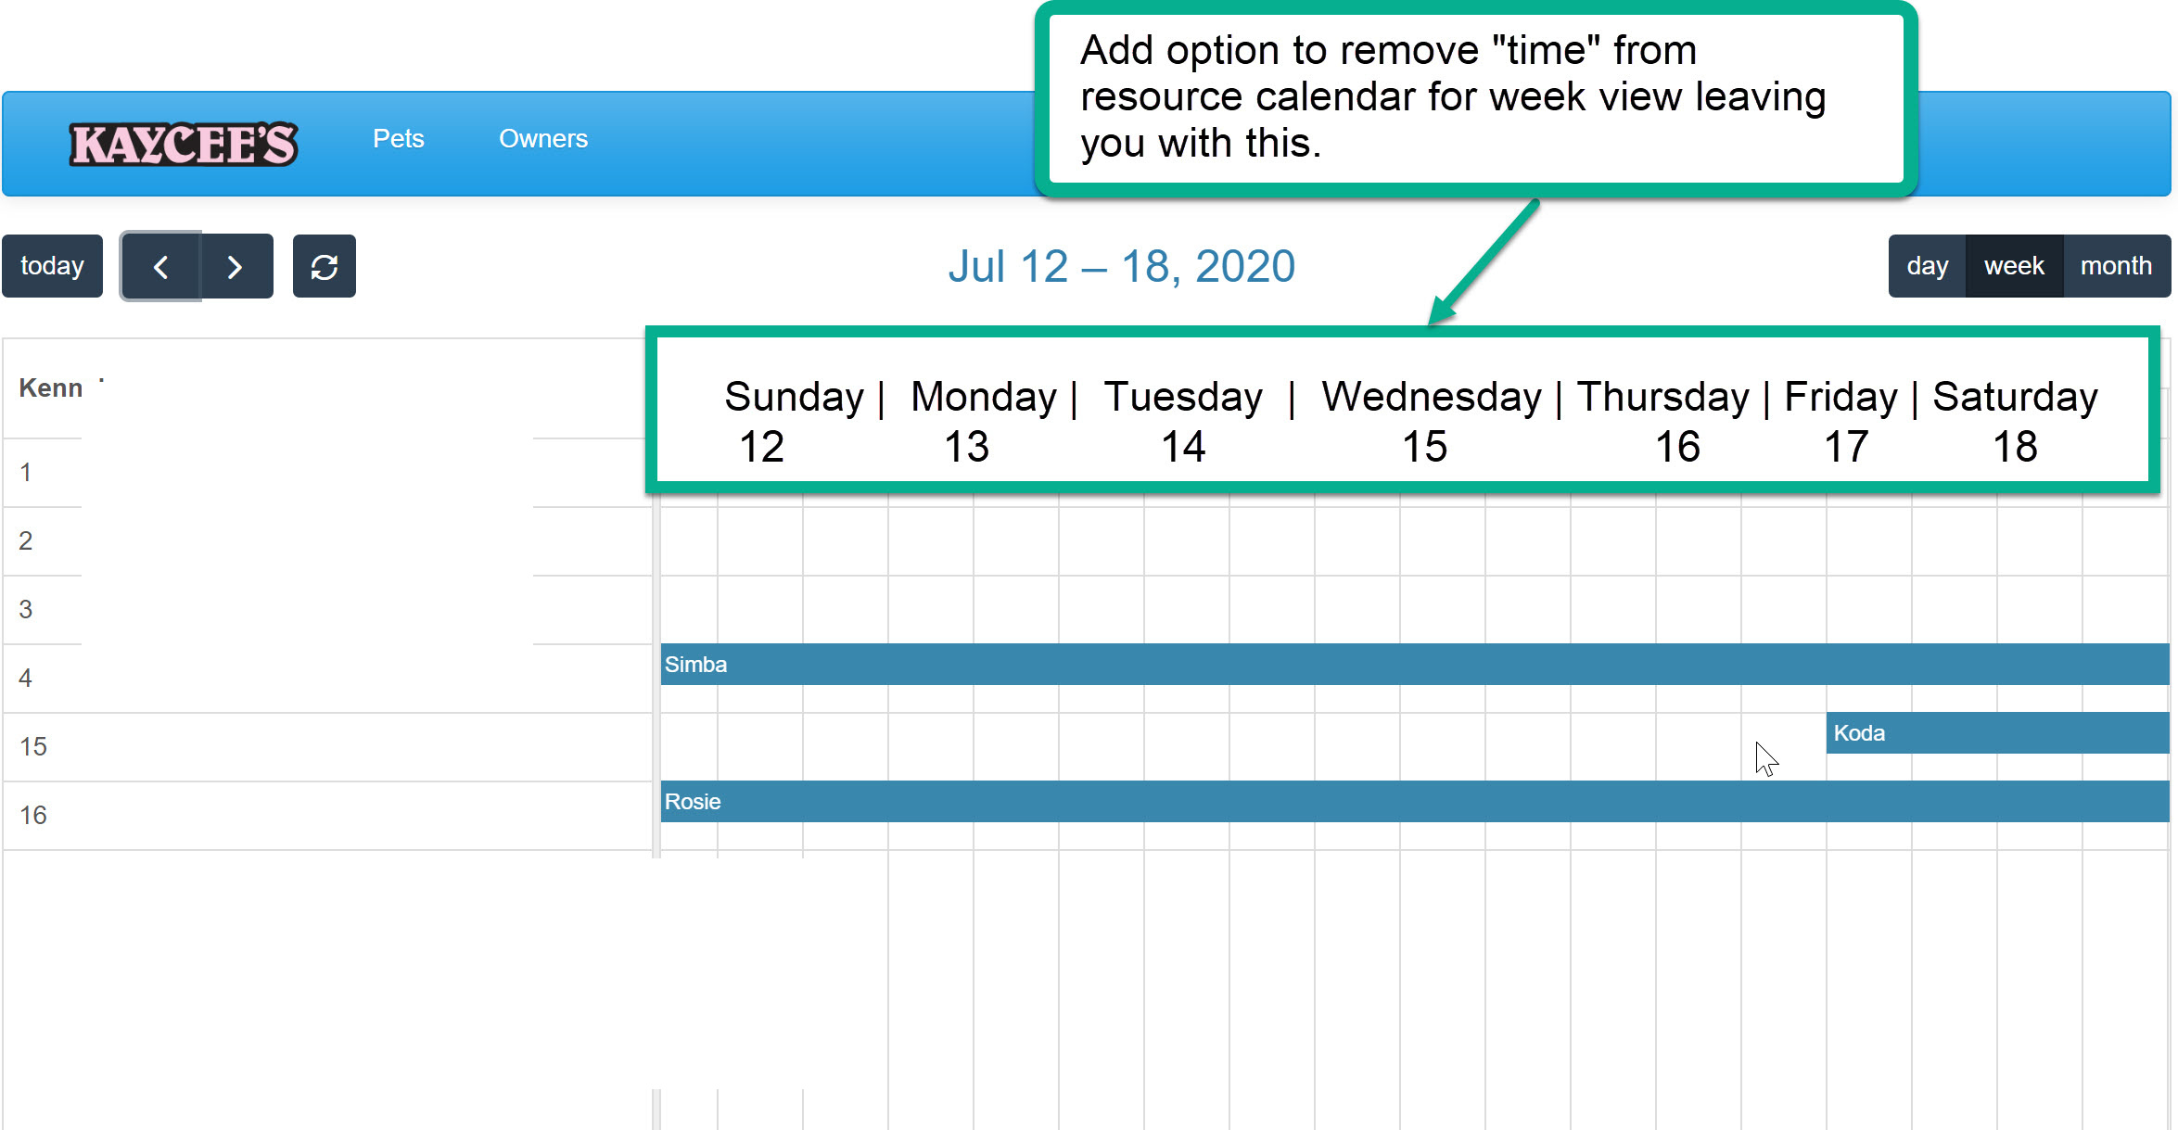Switch to month view
Viewport: 2178px width, 1130px height.
pyautogui.click(x=2116, y=267)
